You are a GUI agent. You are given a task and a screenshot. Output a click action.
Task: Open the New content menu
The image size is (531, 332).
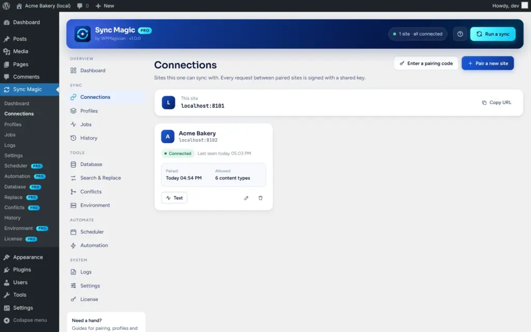pyautogui.click(x=105, y=6)
